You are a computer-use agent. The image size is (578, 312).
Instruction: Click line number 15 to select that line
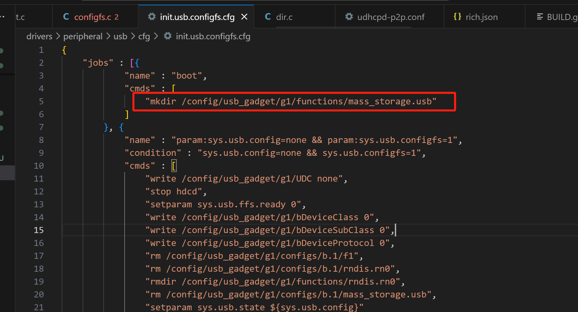click(x=39, y=230)
